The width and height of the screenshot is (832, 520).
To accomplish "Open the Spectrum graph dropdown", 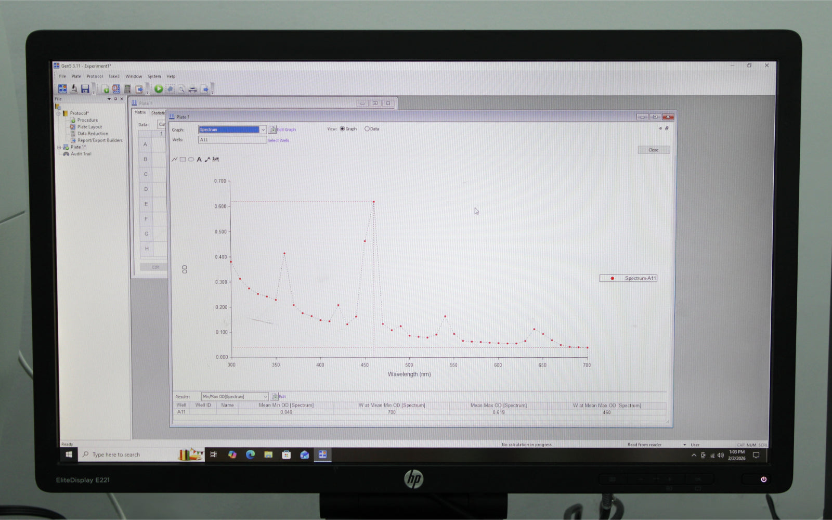I will coord(263,130).
